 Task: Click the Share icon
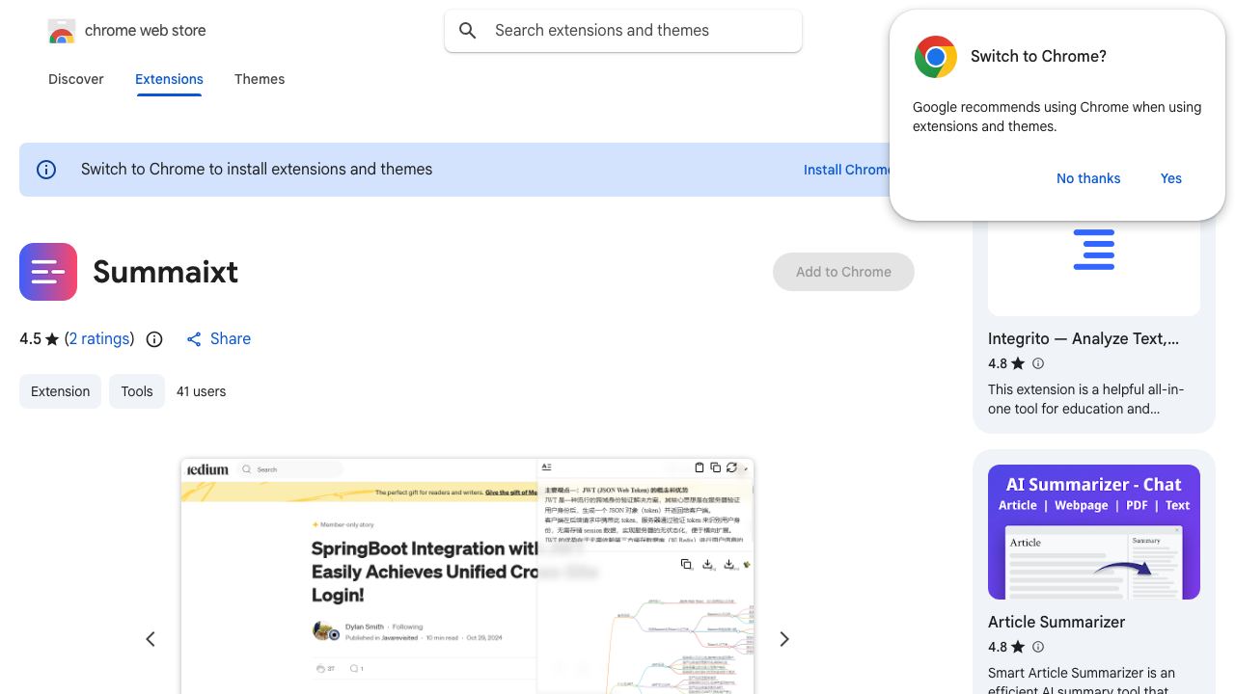194,339
